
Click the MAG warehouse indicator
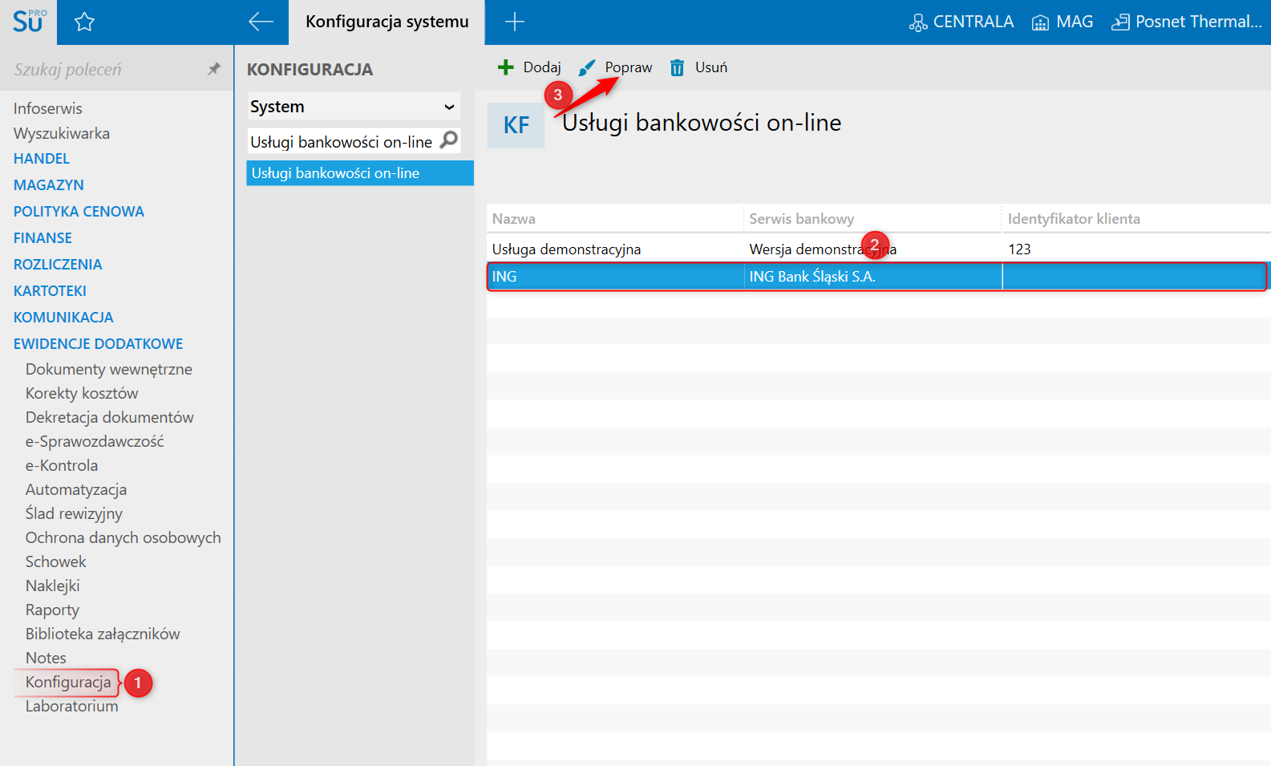pyautogui.click(x=1063, y=22)
